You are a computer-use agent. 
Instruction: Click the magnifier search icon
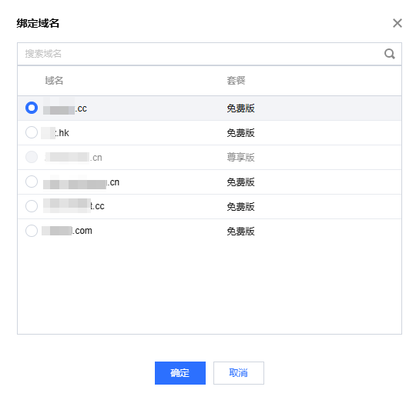tap(390, 54)
